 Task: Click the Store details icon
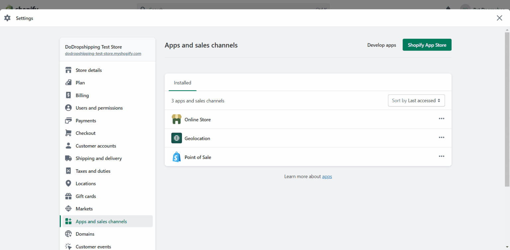pos(68,70)
